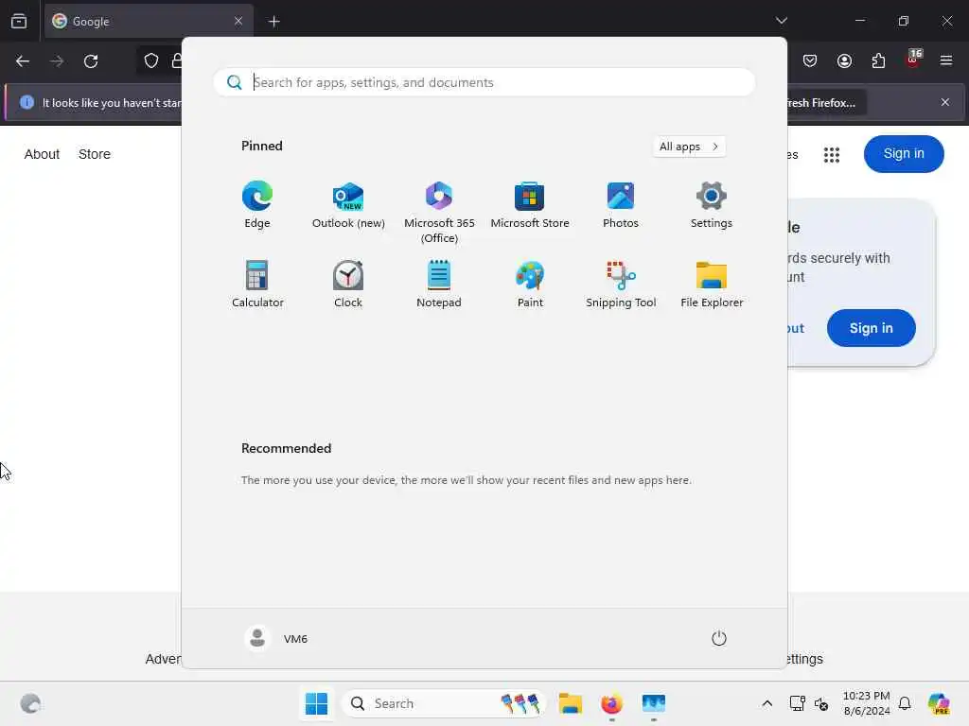This screenshot has width=969, height=726.
Task: Open the Google apps grid
Action: 831,154
